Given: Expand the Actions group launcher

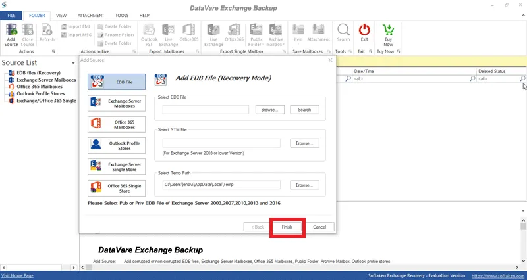Looking at the screenshot, I should [53, 51].
